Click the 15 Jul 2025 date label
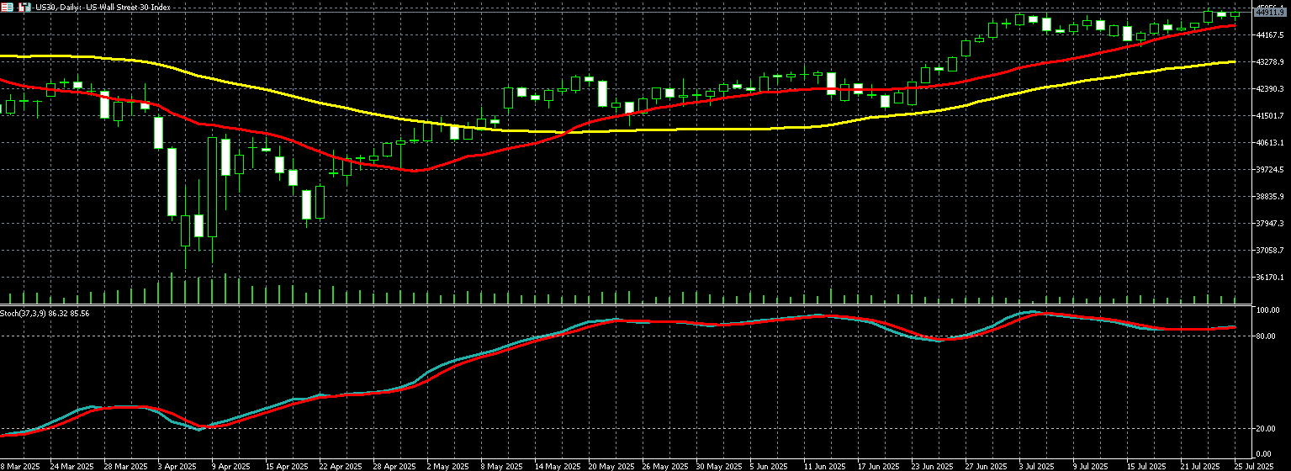This screenshot has height=471, width=1291. click(x=1147, y=466)
